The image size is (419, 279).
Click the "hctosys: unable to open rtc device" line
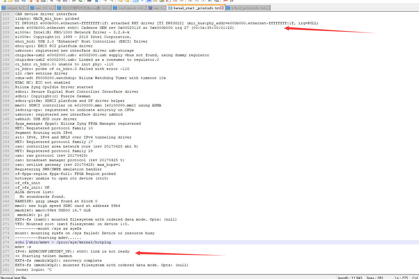(x=62, y=178)
